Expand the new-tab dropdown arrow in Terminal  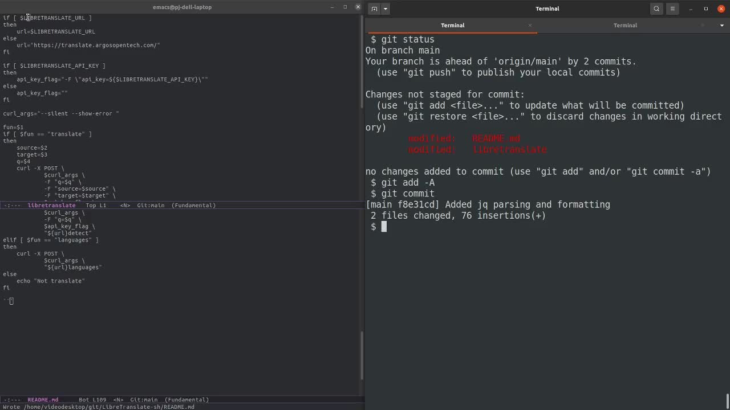(x=386, y=9)
